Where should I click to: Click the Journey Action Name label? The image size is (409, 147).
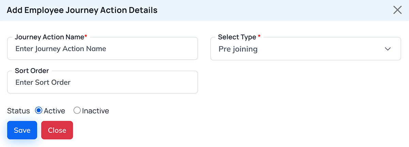[49, 37]
